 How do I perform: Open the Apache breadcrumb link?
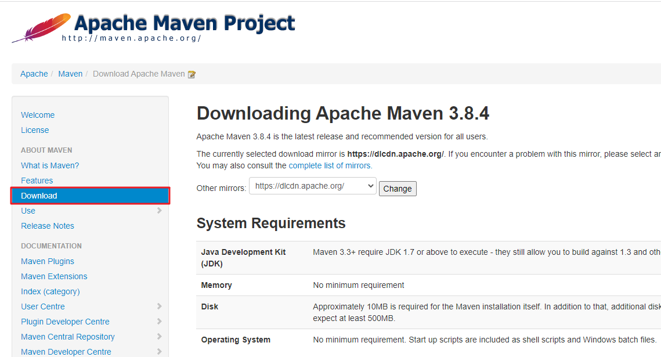coord(34,74)
